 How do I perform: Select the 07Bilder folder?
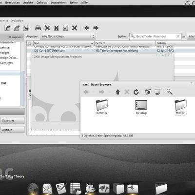click(102, 107)
